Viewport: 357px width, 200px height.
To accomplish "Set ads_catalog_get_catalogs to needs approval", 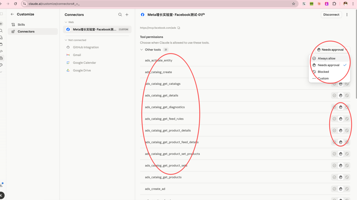I will [340, 84].
